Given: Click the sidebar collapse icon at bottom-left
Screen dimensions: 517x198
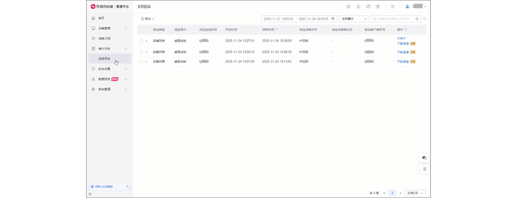Looking at the screenshot, I should [x=90, y=194].
